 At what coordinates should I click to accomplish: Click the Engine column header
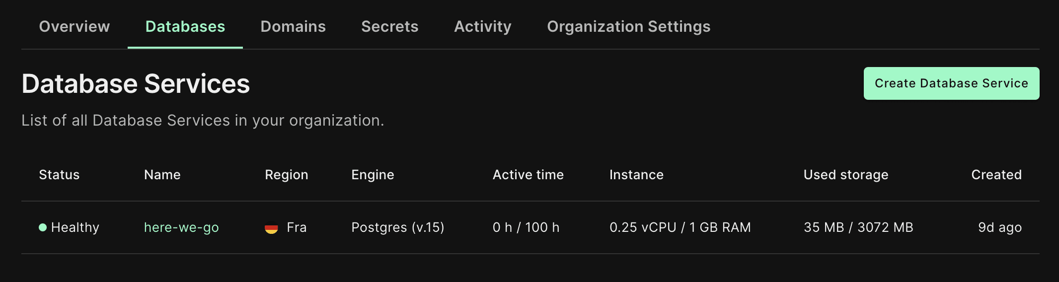[373, 175]
